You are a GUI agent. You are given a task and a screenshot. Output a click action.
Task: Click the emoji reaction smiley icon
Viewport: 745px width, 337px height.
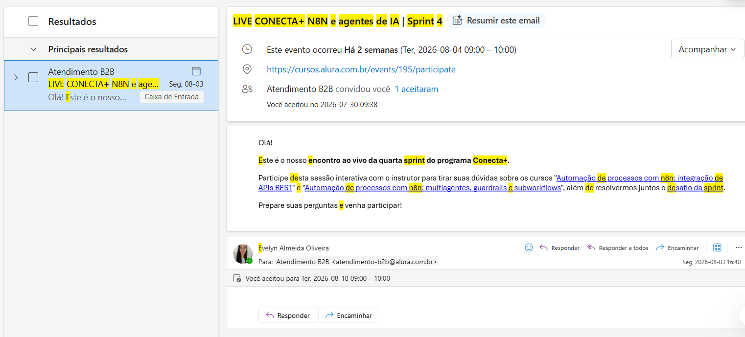529,247
